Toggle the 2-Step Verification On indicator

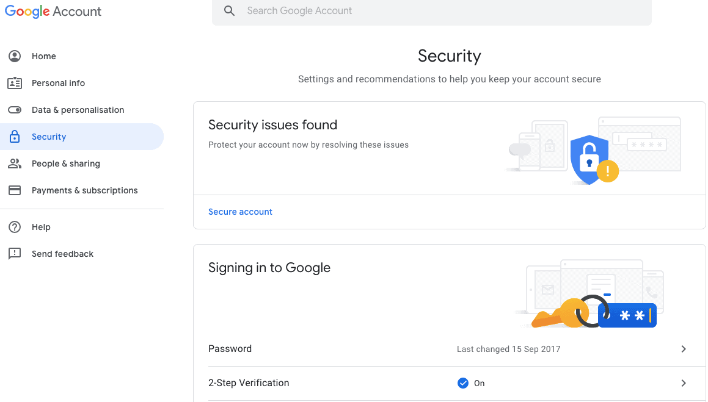463,383
